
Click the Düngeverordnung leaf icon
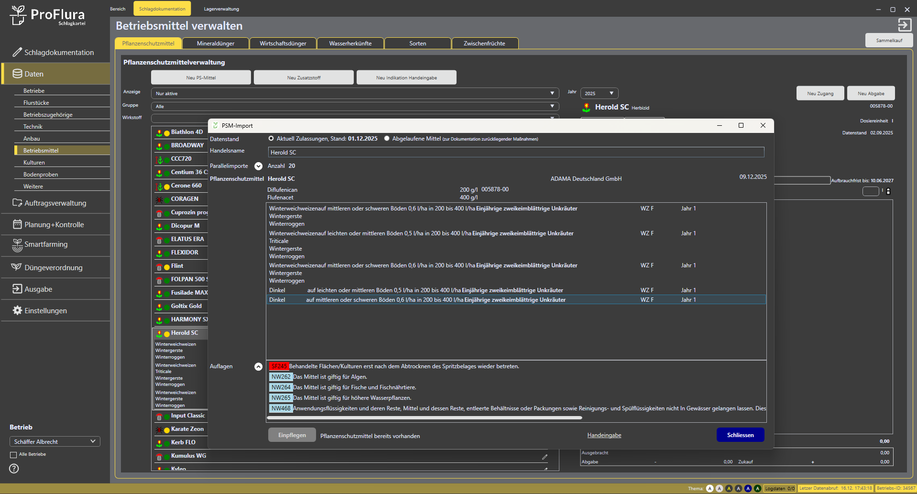click(17, 267)
